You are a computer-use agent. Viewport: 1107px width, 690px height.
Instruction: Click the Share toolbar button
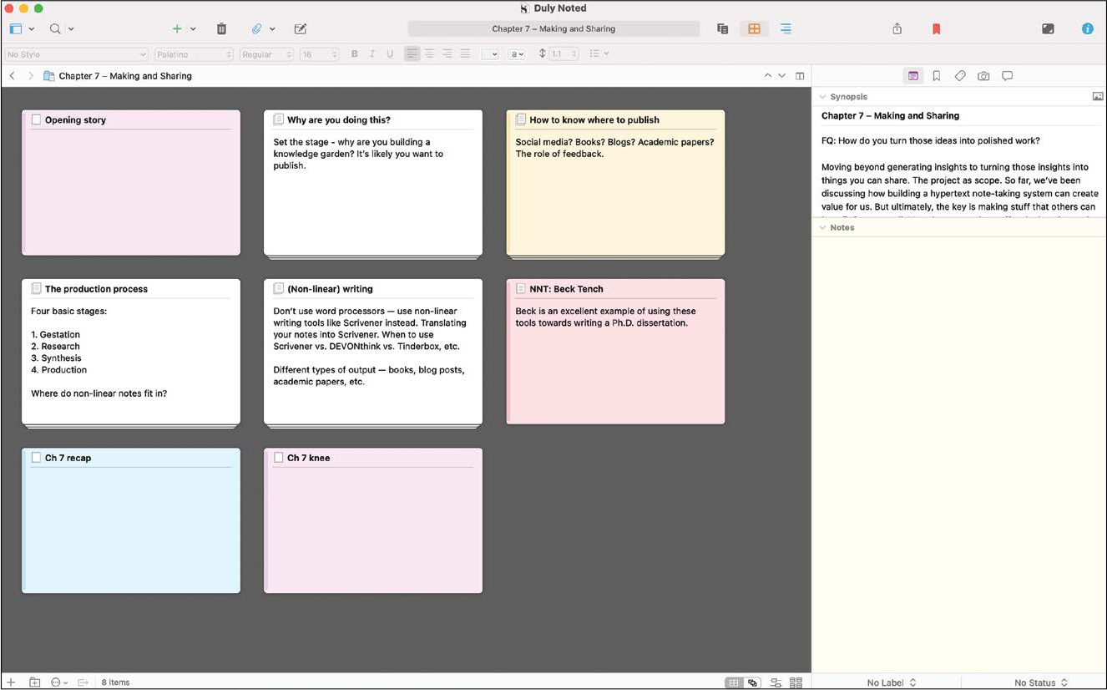[896, 28]
